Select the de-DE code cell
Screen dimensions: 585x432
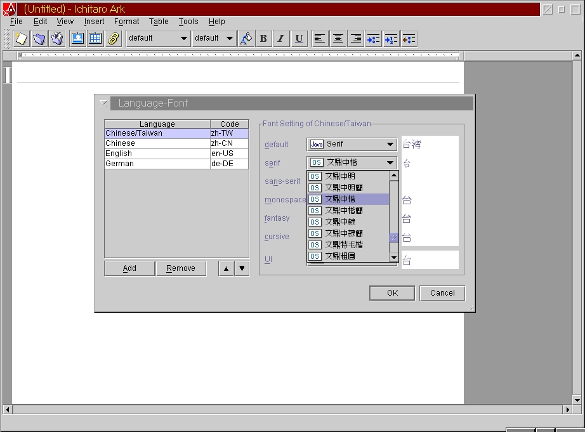click(230, 164)
